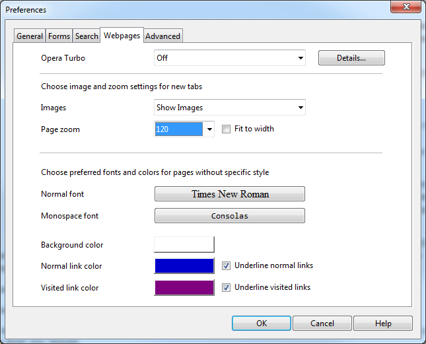This screenshot has width=426, height=344.
Task: Expand the Page zoom dropdown arrow
Action: coord(209,129)
